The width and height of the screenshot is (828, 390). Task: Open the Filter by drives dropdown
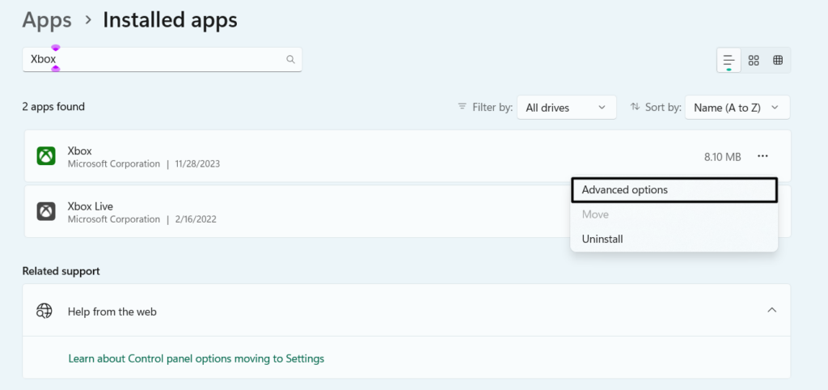(566, 108)
